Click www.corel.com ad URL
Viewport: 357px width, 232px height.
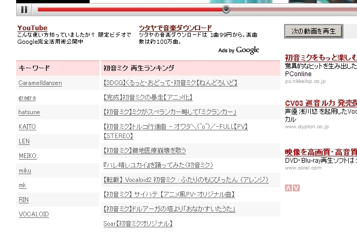303,168
